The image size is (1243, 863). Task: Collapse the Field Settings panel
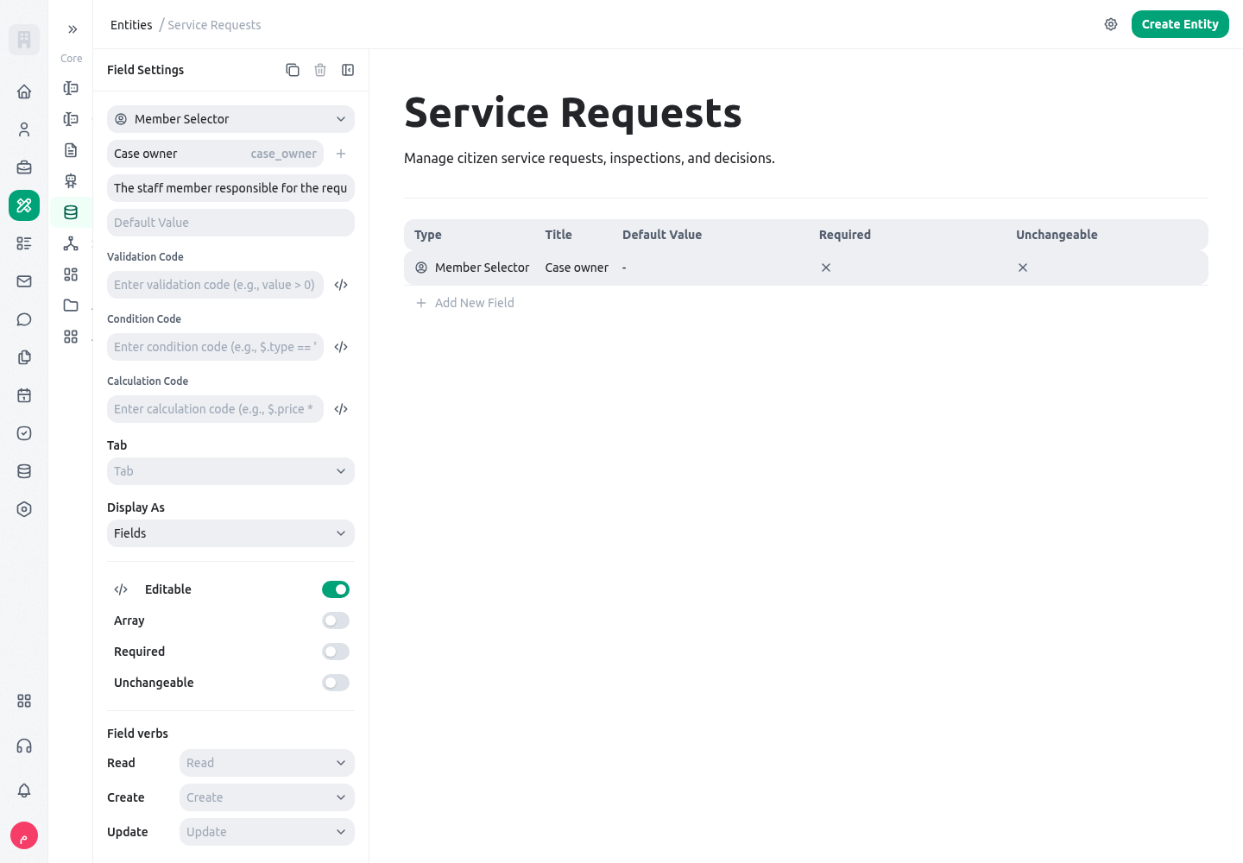(348, 70)
